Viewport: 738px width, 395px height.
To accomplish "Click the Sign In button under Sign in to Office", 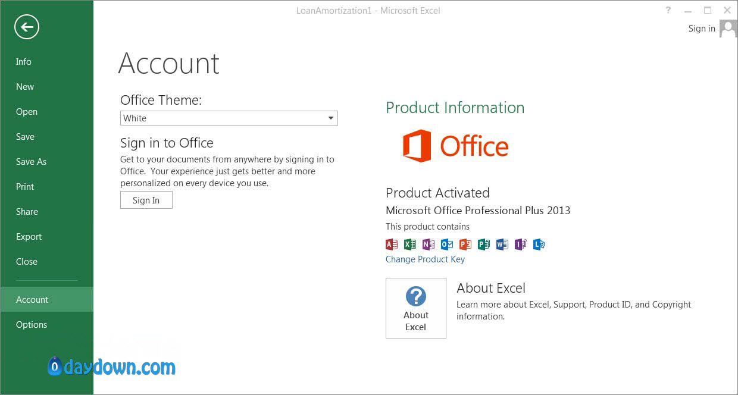I will pos(146,200).
